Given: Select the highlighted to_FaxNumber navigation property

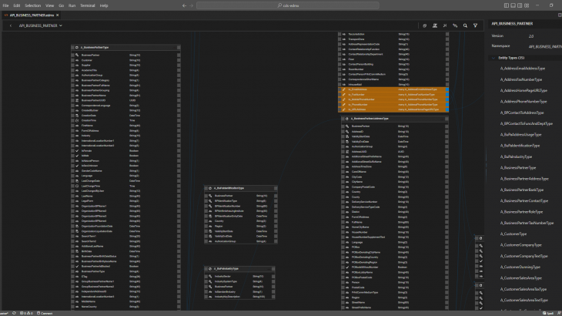Looking at the screenshot, I should click(393, 94).
